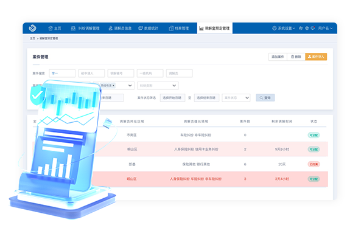This screenshot has width=347, height=228.
Task: Expand the 用户名 user menu
Action: (325, 28)
